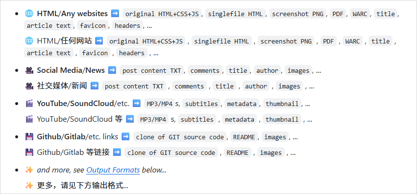The width and height of the screenshot is (417, 194).
Task: Click 'WARC' tag in 任何网站 line
Action: pyautogui.click(x=352, y=41)
